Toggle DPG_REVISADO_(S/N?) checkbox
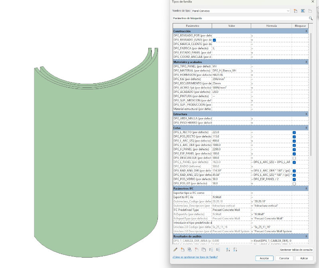 [214, 40]
